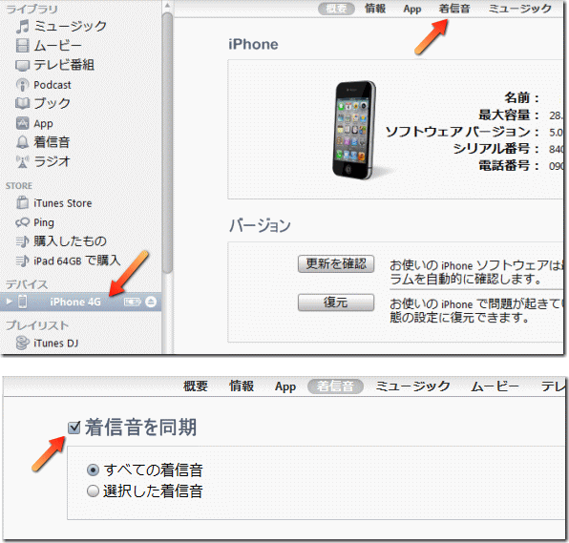Open the ムービー tab in the bottom panel
The width and height of the screenshot is (569, 543).
[x=495, y=386]
